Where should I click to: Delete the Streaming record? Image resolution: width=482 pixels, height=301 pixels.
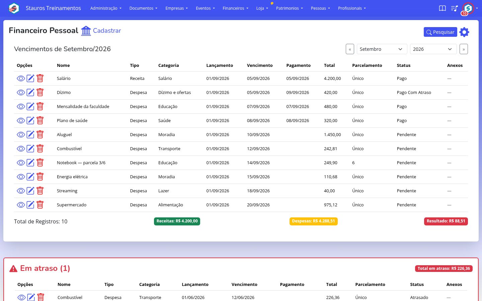(x=40, y=191)
